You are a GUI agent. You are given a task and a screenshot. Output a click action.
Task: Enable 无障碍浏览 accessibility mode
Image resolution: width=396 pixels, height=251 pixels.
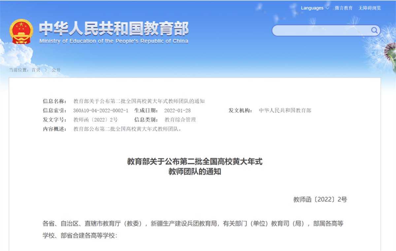[x=370, y=8]
